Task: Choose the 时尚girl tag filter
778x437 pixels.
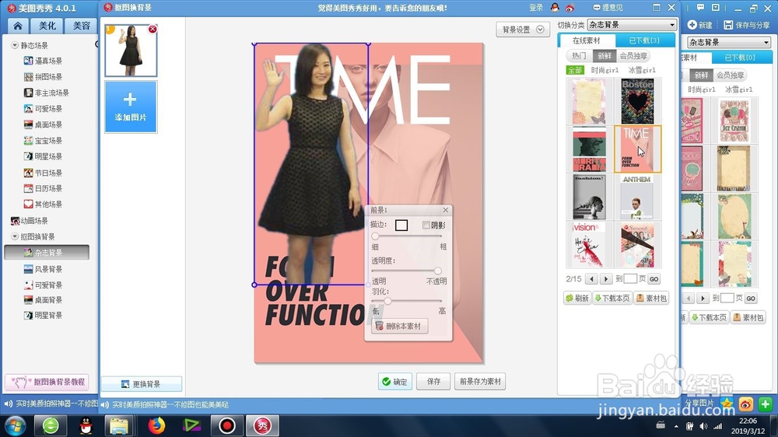Action: coord(605,70)
